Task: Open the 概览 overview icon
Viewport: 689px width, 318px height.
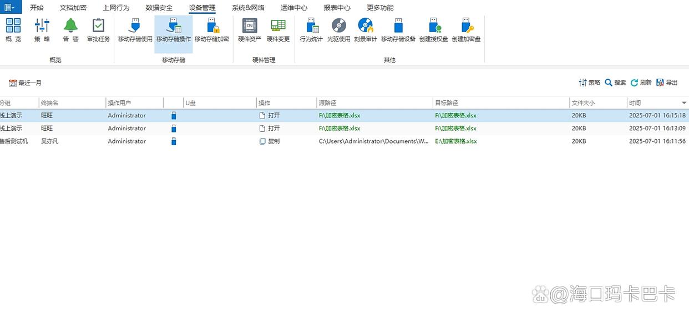Action: point(13,30)
